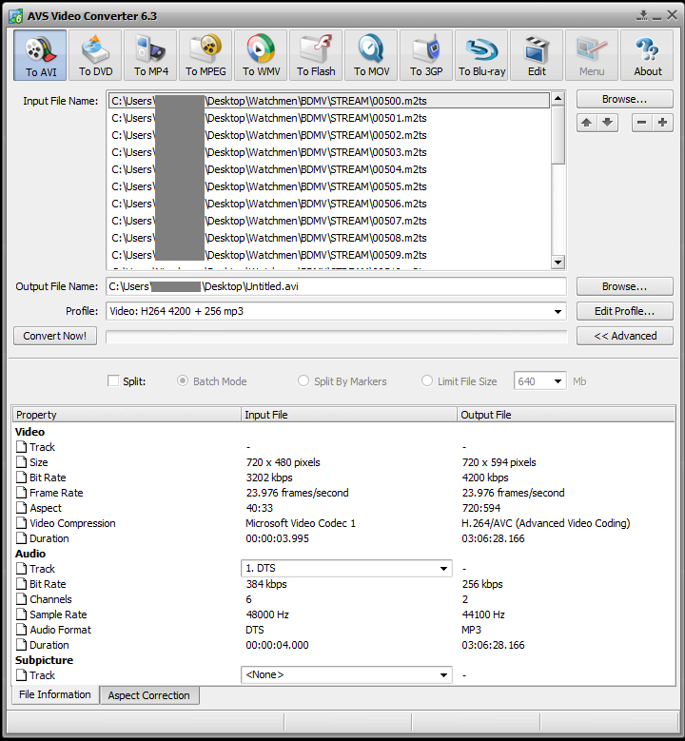Click the Property column header
Viewport: 685px width, 741px height.
click(x=127, y=415)
